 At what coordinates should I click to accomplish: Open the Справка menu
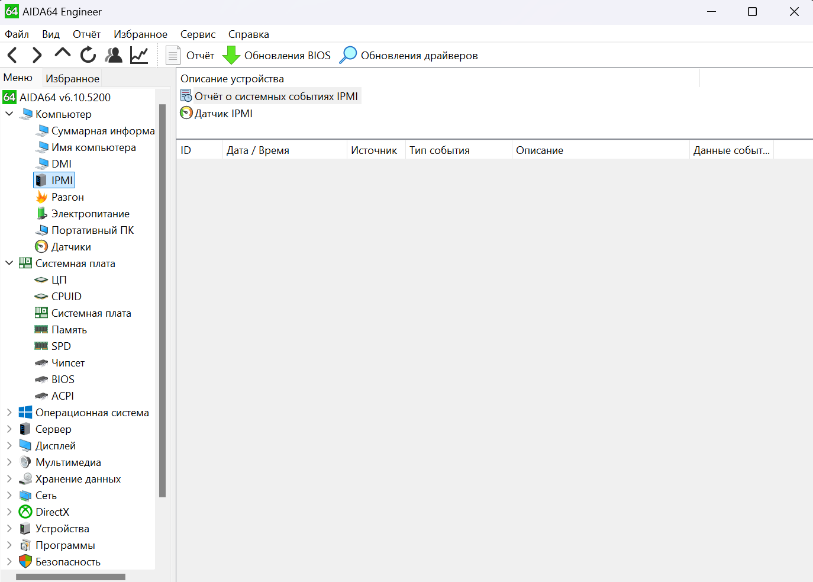(x=249, y=34)
